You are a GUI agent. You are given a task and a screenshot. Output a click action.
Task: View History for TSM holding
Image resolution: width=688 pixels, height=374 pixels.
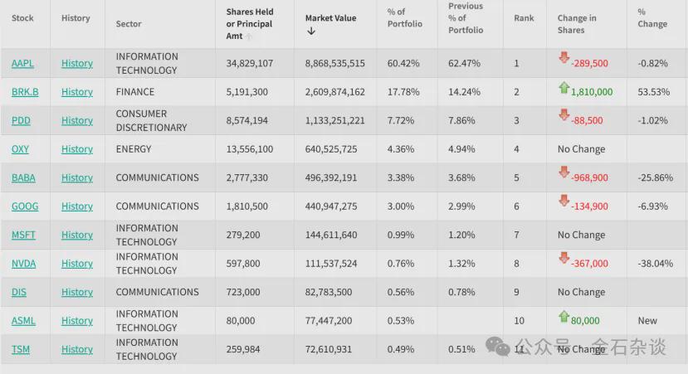coord(77,349)
